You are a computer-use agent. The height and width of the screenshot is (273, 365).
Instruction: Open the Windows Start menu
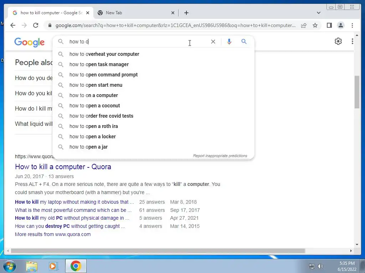coord(9,266)
